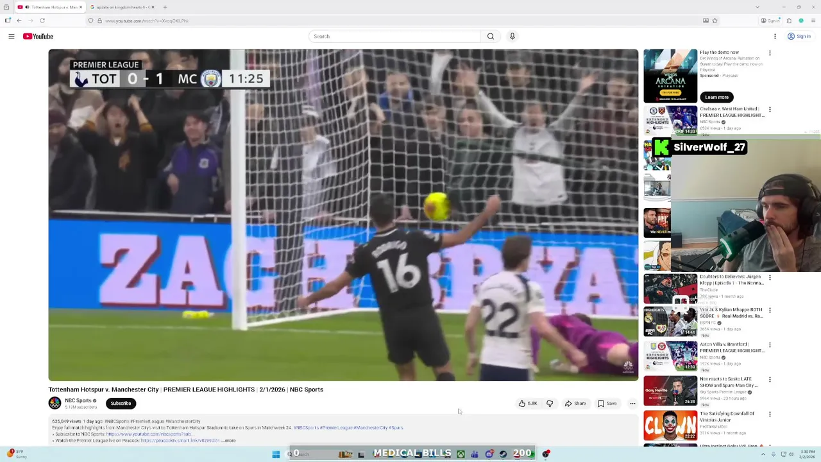Open the Chelsea v. West Ham highlights thumbnail
This screenshot has width=821, height=462.
click(670, 120)
